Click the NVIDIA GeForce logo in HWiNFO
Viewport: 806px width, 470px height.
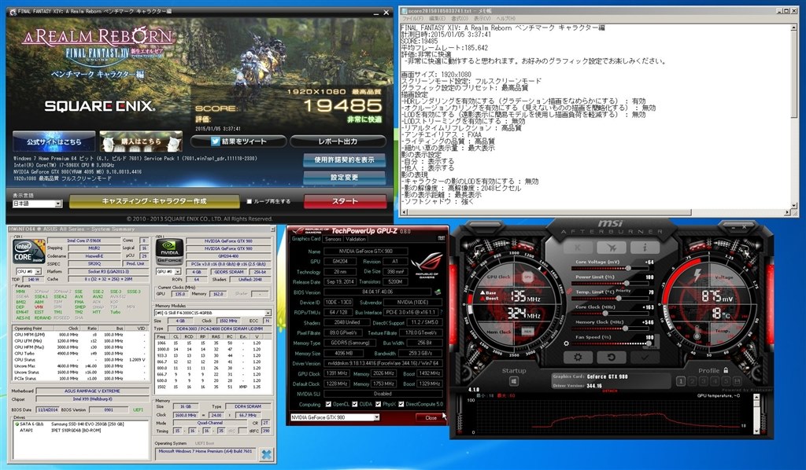169,252
